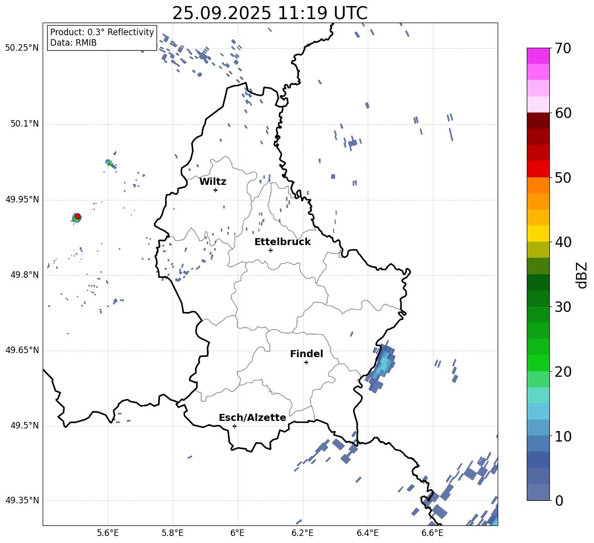Pick the magenta swatch at colorbar top
This screenshot has width=594, height=543.
(x=538, y=56)
